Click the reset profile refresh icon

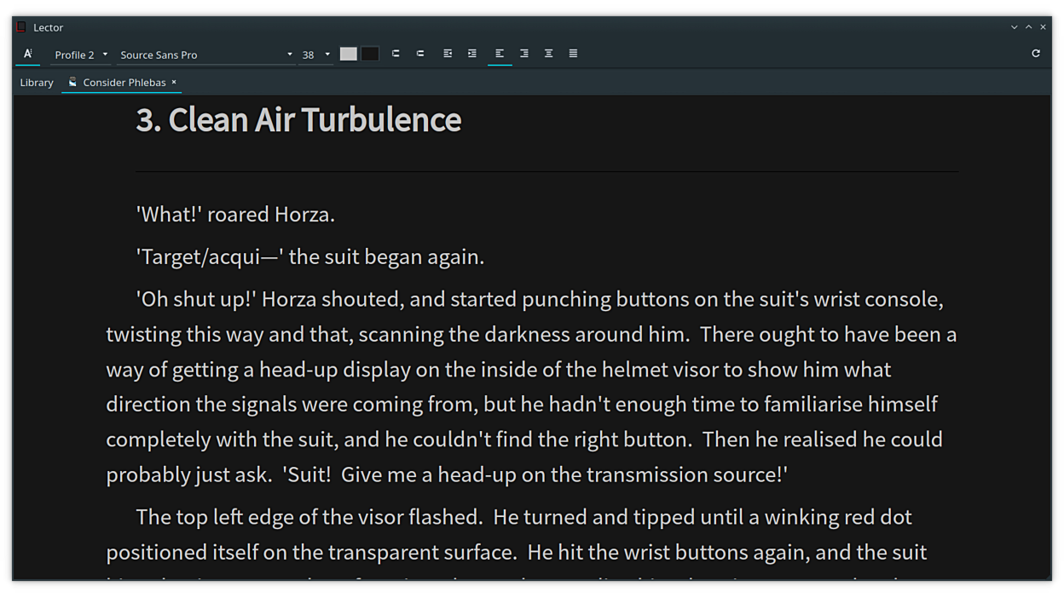coord(1036,54)
